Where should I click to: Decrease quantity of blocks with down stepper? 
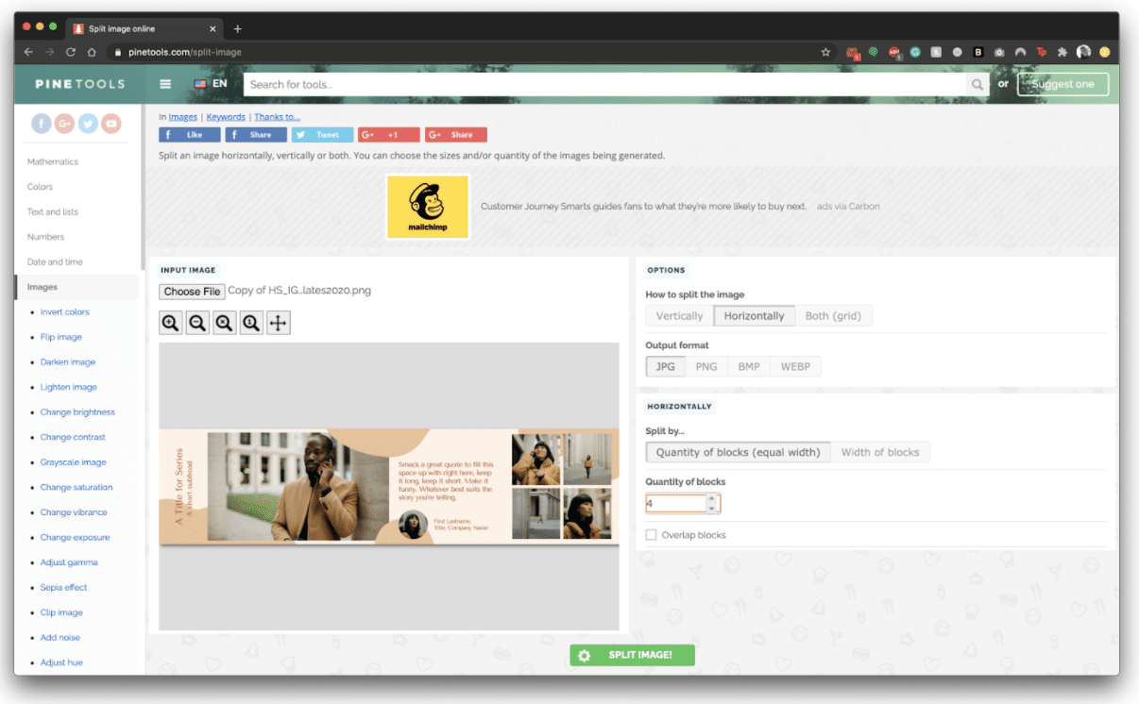coord(712,508)
